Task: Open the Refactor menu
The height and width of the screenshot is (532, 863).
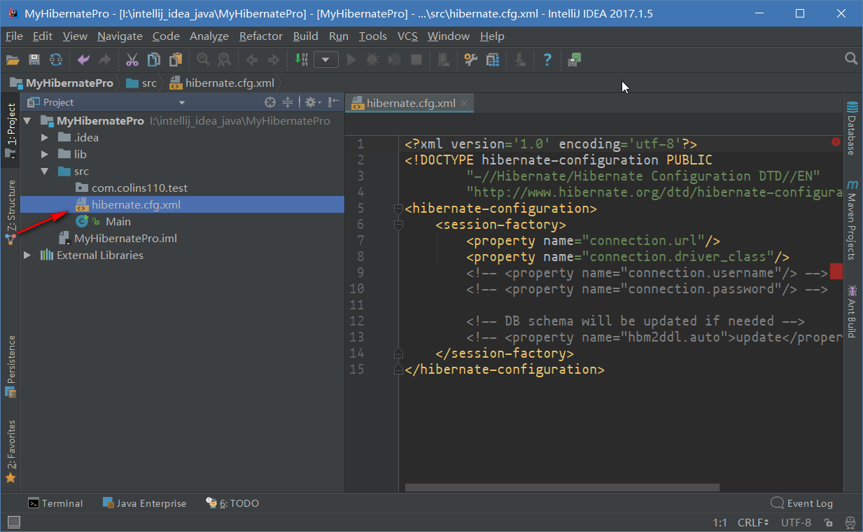Action: pos(260,36)
